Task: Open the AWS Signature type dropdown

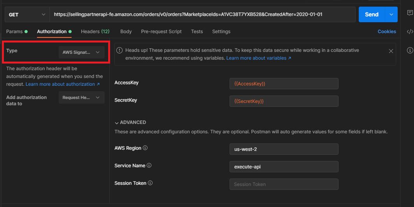Action: tap(81, 52)
